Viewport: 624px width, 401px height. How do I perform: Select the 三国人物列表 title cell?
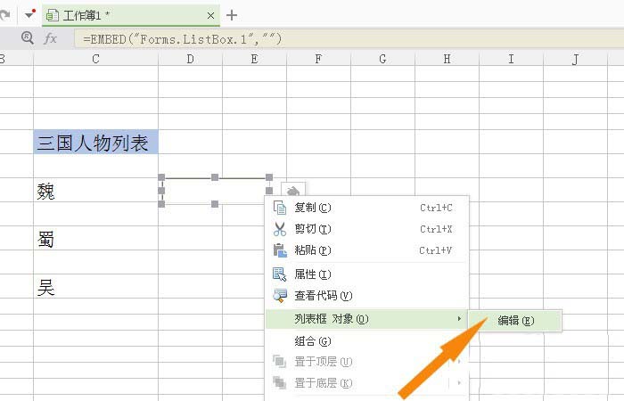point(95,143)
